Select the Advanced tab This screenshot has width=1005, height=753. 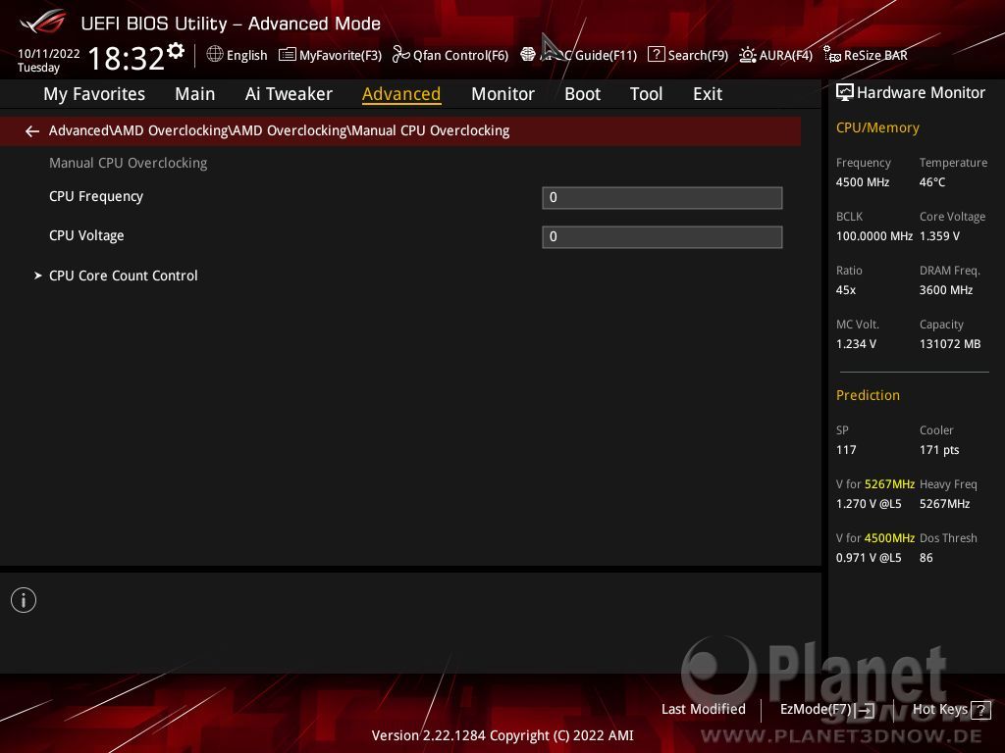click(x=401, y=94)
